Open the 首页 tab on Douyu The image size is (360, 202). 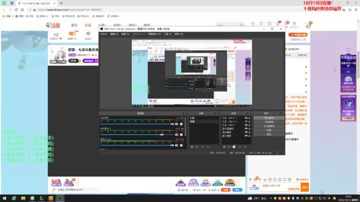[74, 25]
